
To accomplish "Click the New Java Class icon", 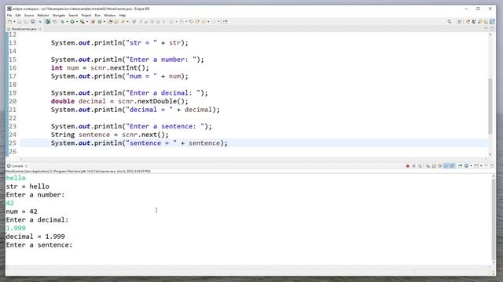I will click(100, 22).
